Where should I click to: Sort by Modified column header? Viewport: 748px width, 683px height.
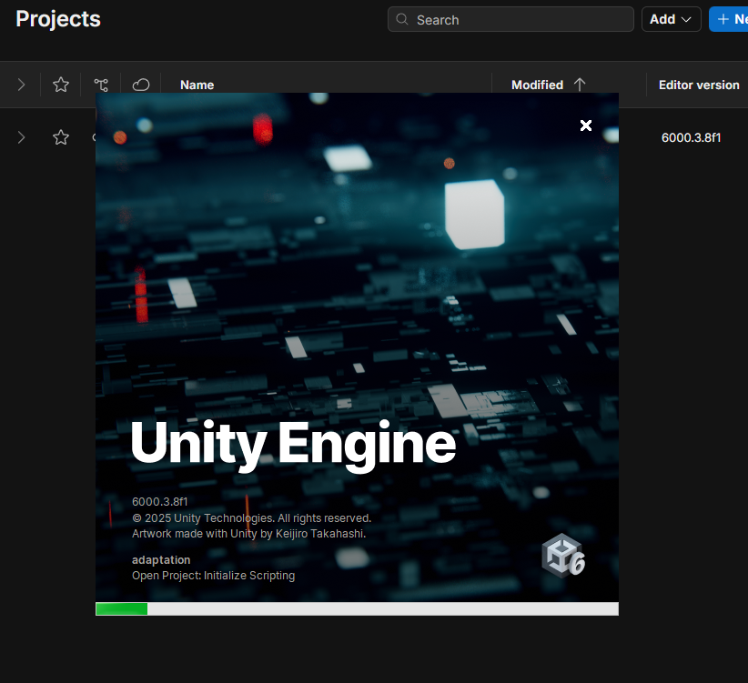point(537,85)
